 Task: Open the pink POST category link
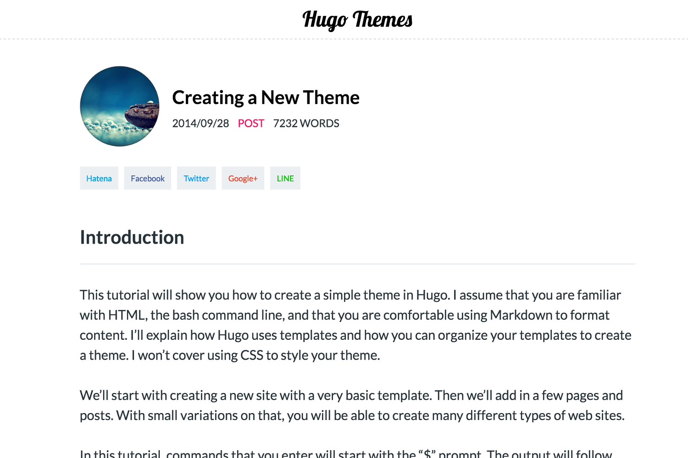(x=251, y=123)
